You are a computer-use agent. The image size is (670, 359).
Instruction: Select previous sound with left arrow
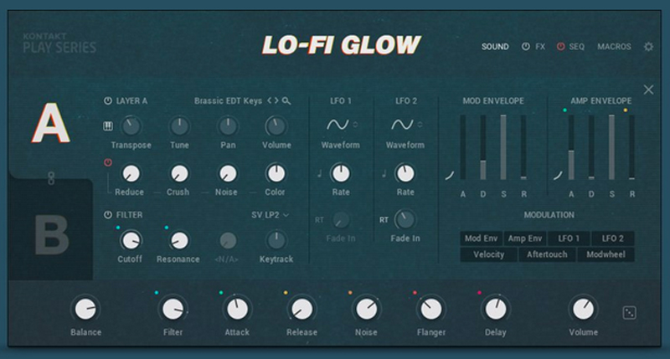[269, 100]
